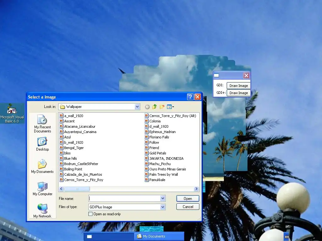This screenshot has height=241, width=322.
Task: Switch to the untitled taskbar window button
Action: click(x=109, y=236)
